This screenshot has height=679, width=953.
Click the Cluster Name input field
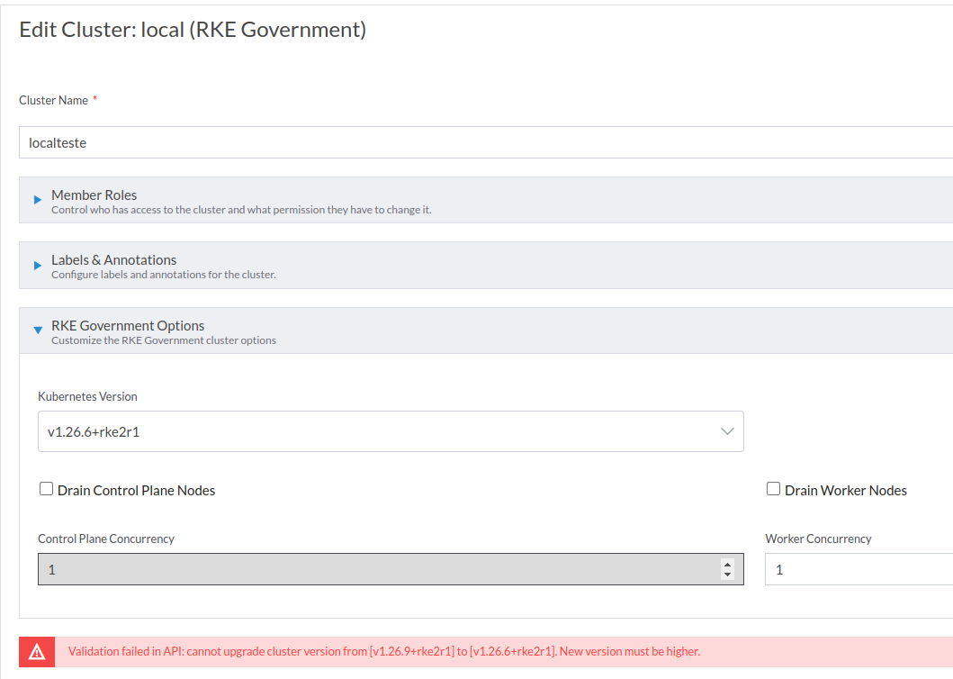(360, 142)
